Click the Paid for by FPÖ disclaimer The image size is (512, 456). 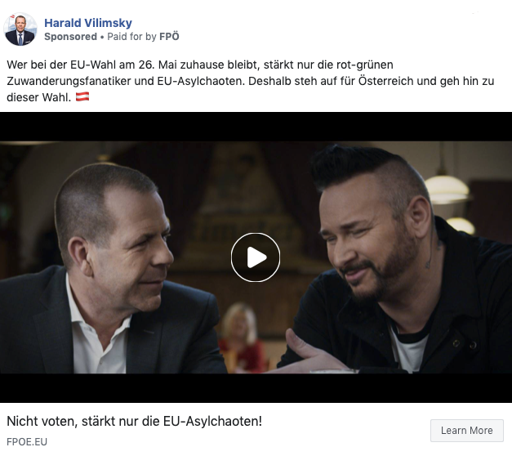(143, 37)
